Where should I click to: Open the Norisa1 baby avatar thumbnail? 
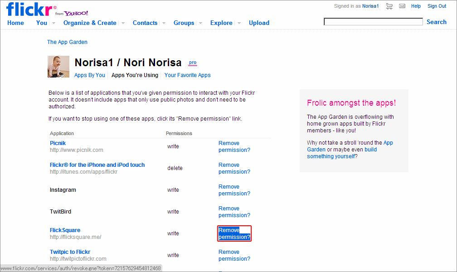[58, 67]
